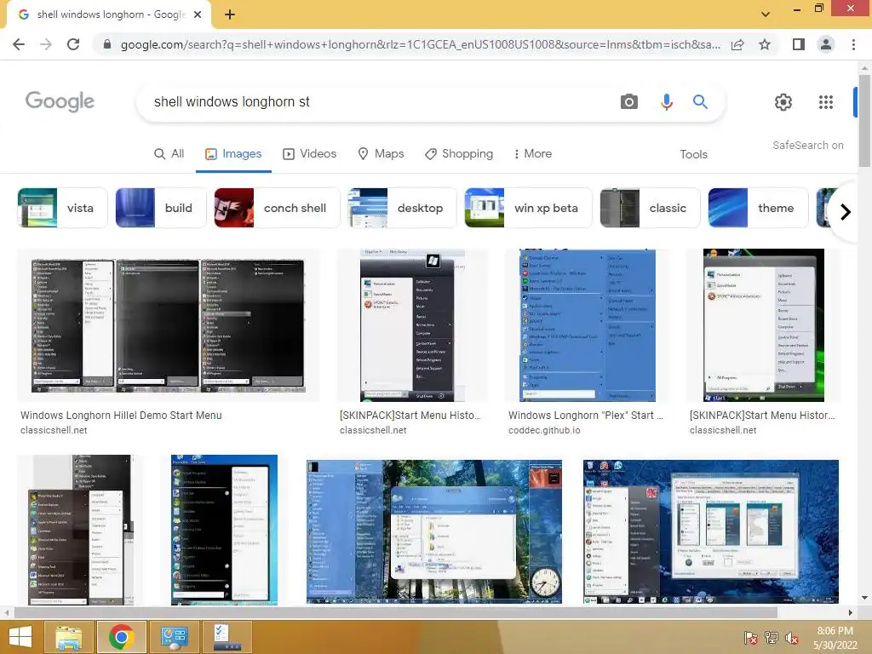Screen dimensions: 872x654
Task: Open the Longhorn Plex Start image
Action: click(588, 325)
